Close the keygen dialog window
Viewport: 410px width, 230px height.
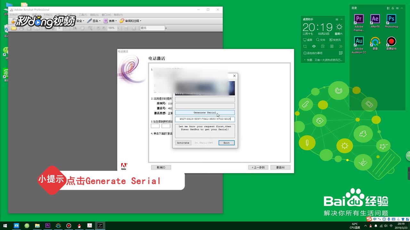(234, 76)
